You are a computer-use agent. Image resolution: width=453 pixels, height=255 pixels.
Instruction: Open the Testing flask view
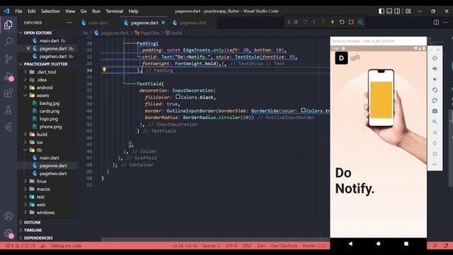point(8,110)
